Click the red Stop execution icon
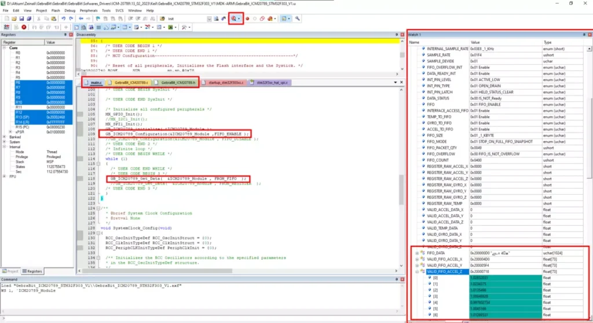This screenshot has width=593, height=323. tap(24, 27)
